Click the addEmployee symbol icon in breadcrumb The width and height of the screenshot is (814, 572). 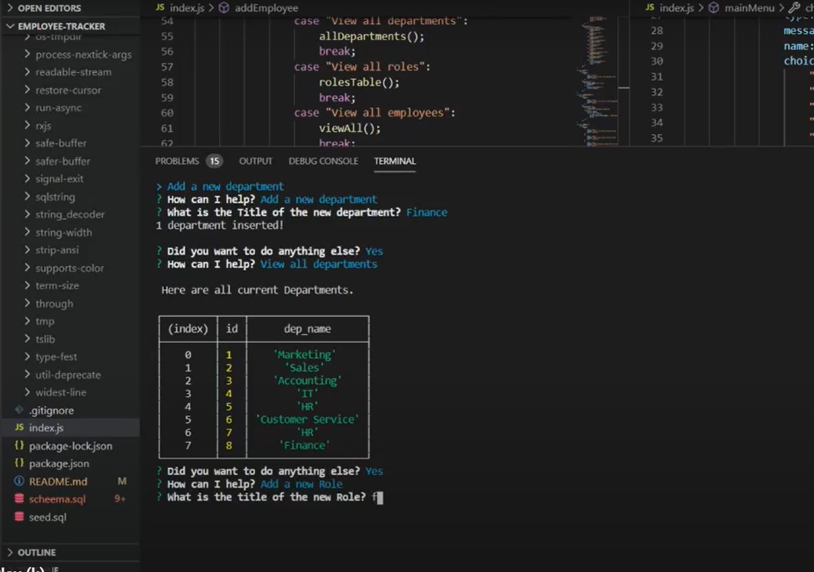point(224,8)
